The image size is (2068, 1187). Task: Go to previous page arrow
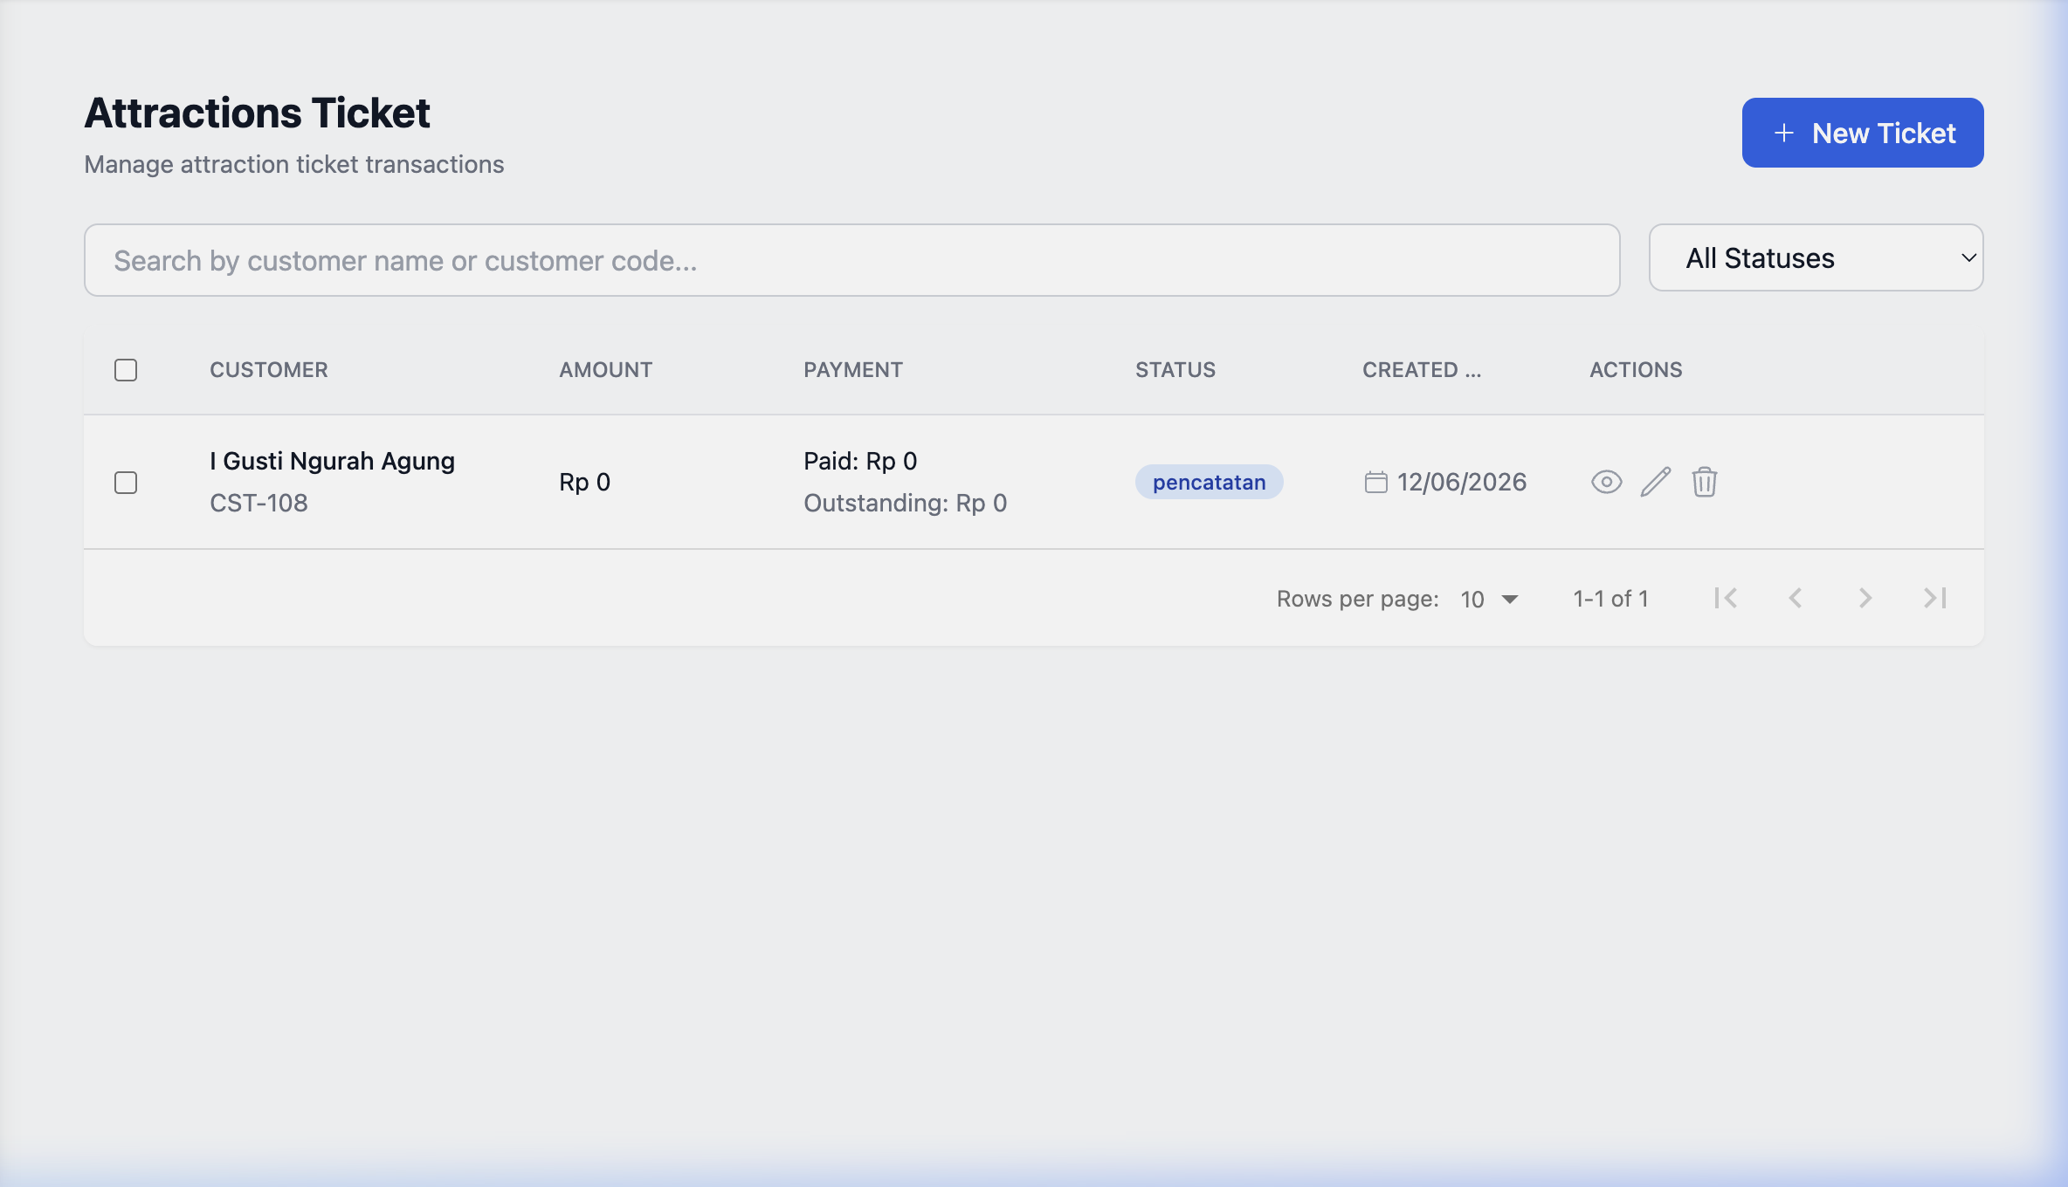click(x=1796, y=598)
